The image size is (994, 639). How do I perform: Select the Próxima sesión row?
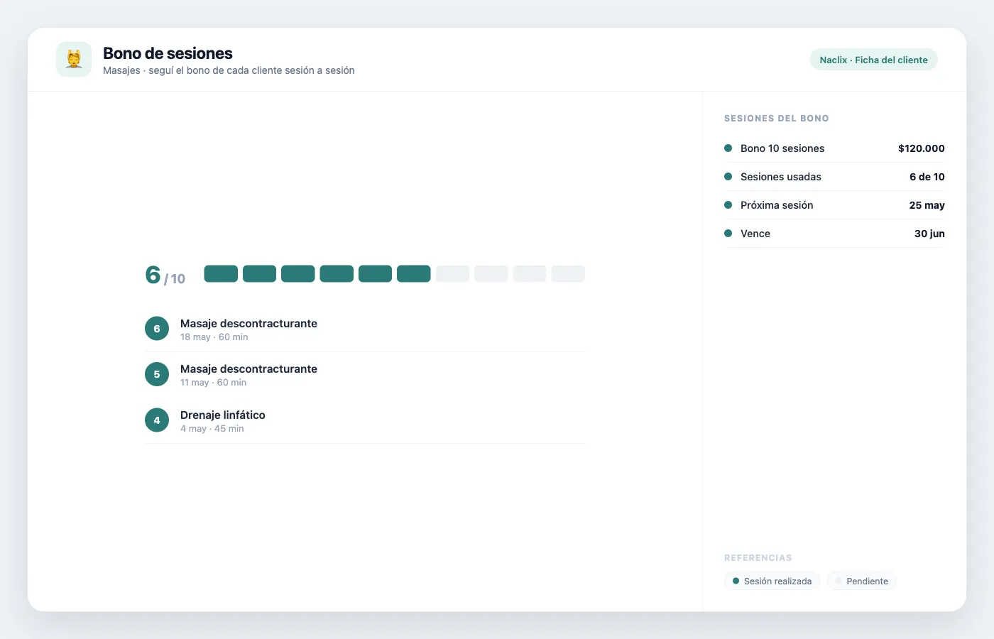(x=834, y=205)
